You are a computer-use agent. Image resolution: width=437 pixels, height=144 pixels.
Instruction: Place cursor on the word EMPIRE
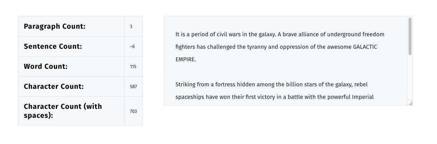[185, 59]
